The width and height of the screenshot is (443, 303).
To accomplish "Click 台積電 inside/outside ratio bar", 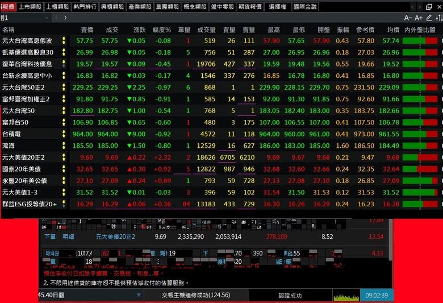I will pyautogui.click(x=420, y=134).
